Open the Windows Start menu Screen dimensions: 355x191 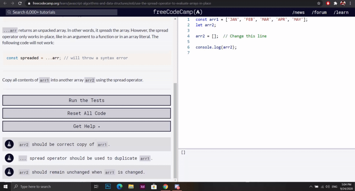click(5, 186)
